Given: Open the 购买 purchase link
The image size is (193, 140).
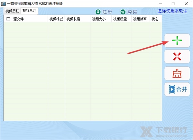Looking at the screenshot, I should [132, 12].
